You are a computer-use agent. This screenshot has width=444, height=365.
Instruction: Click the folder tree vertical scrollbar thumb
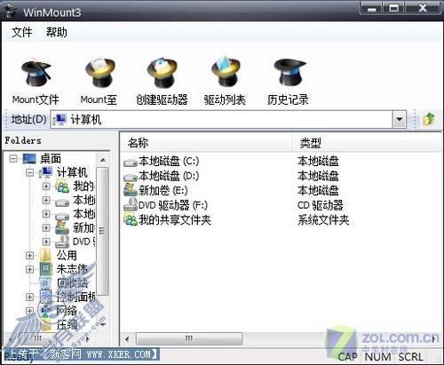click(x=102, y=232)
